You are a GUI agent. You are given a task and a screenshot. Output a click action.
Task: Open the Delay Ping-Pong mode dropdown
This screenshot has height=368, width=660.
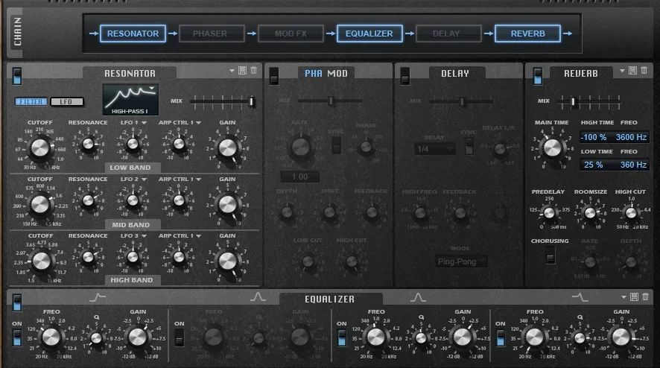click(461, 262)
